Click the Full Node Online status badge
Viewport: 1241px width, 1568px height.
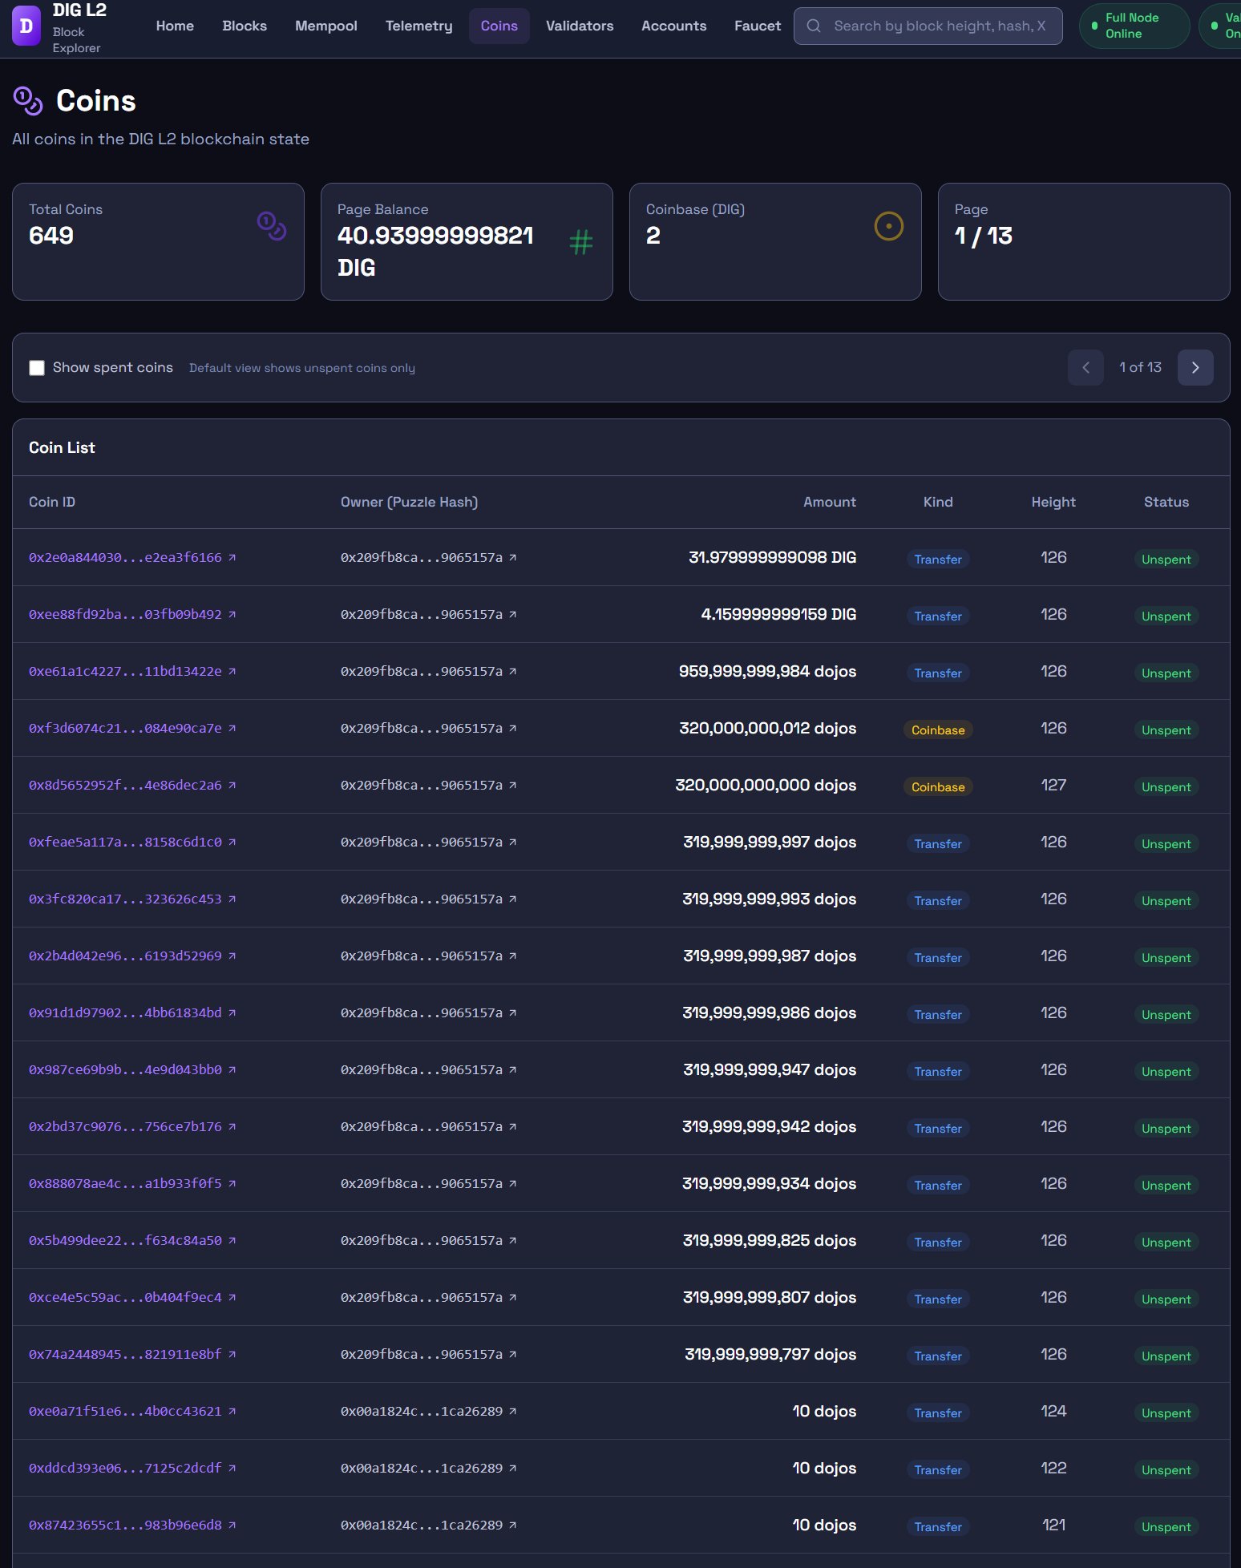point(1133,26)
